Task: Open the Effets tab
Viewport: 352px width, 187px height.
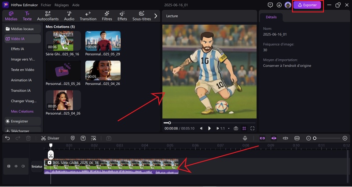Action: (122, 16)
